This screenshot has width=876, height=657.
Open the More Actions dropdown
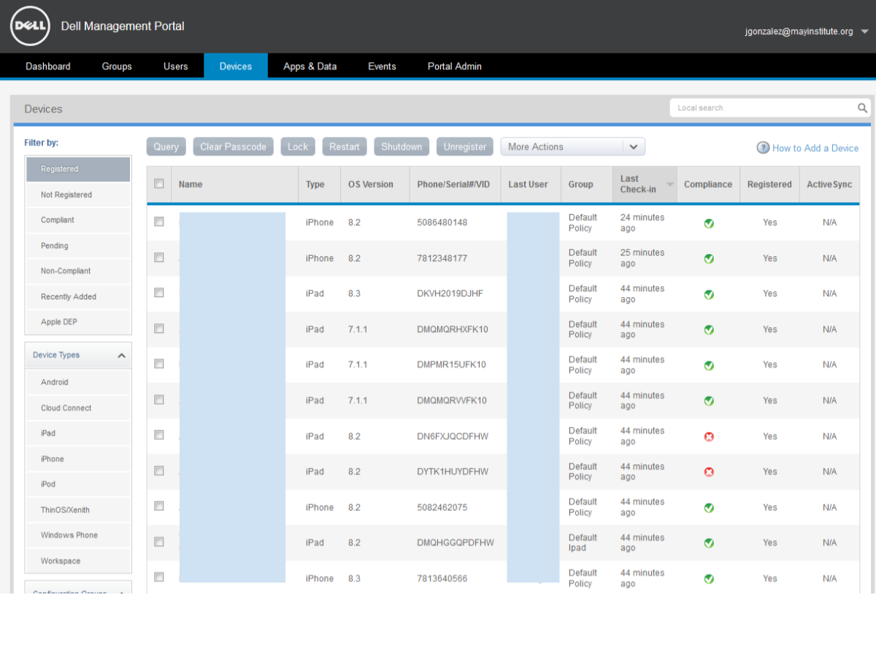(x=572, y=147)
